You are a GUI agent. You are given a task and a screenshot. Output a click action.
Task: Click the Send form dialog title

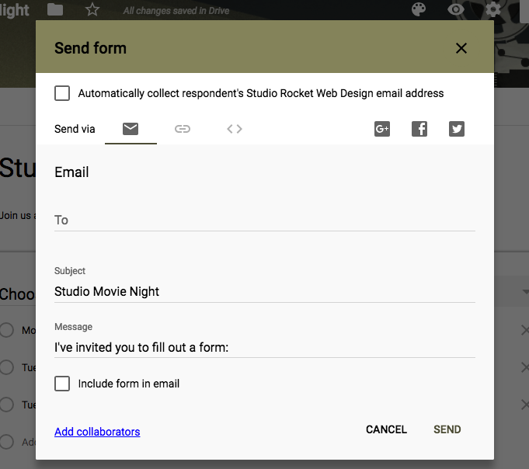(90, 48)
